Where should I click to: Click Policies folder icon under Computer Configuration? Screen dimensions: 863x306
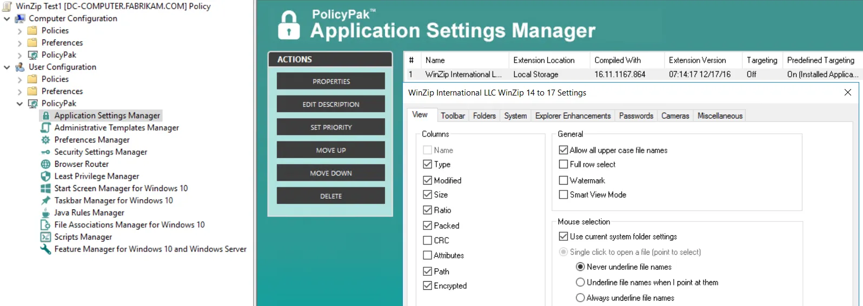[x=33, y=30]
